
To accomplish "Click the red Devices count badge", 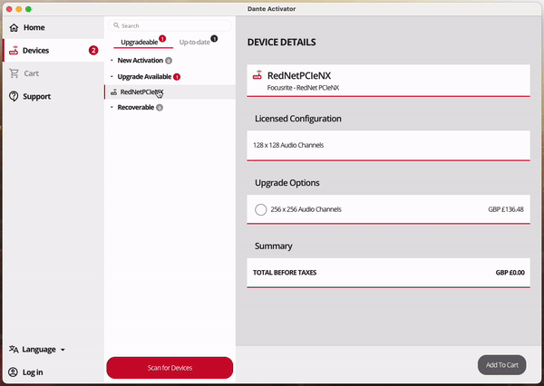I will [x=93, y=51].
